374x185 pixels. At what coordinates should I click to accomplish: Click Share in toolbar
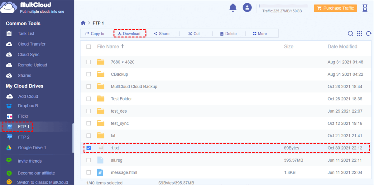162,34
